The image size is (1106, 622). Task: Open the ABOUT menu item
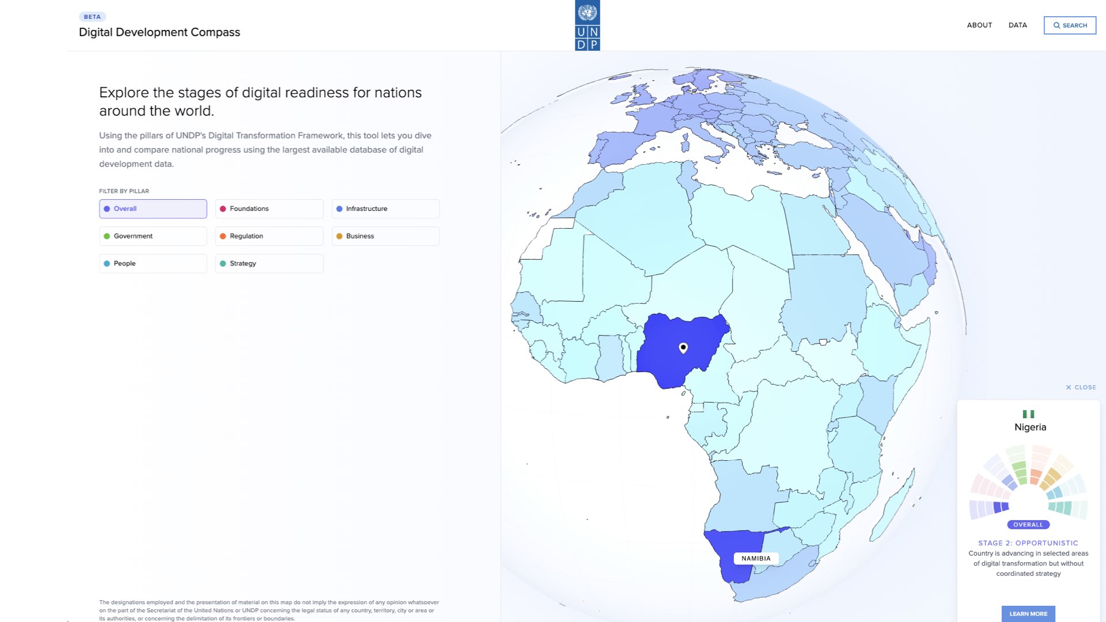(x=979, y=25)
